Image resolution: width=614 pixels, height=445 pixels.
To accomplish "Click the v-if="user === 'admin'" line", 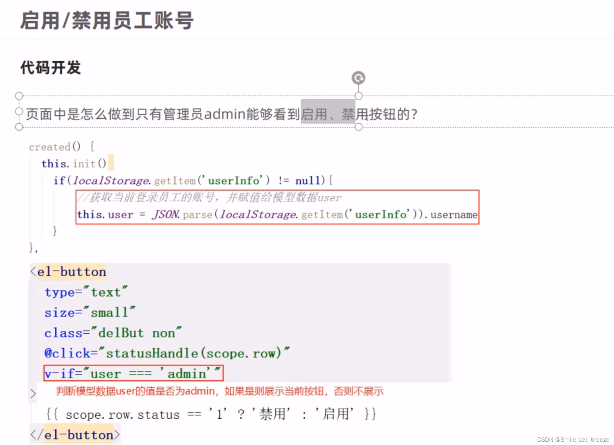I will (x=133, y=373).
